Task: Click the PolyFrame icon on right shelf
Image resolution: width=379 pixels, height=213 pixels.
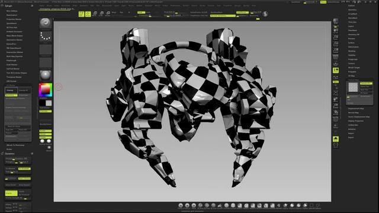Action: (x=336, y=120)
